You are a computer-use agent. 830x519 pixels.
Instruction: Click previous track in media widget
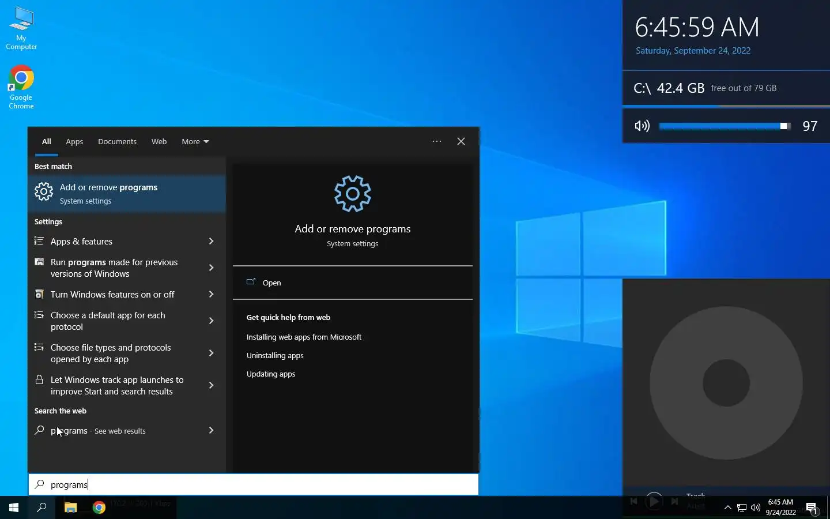coord(633,501)
